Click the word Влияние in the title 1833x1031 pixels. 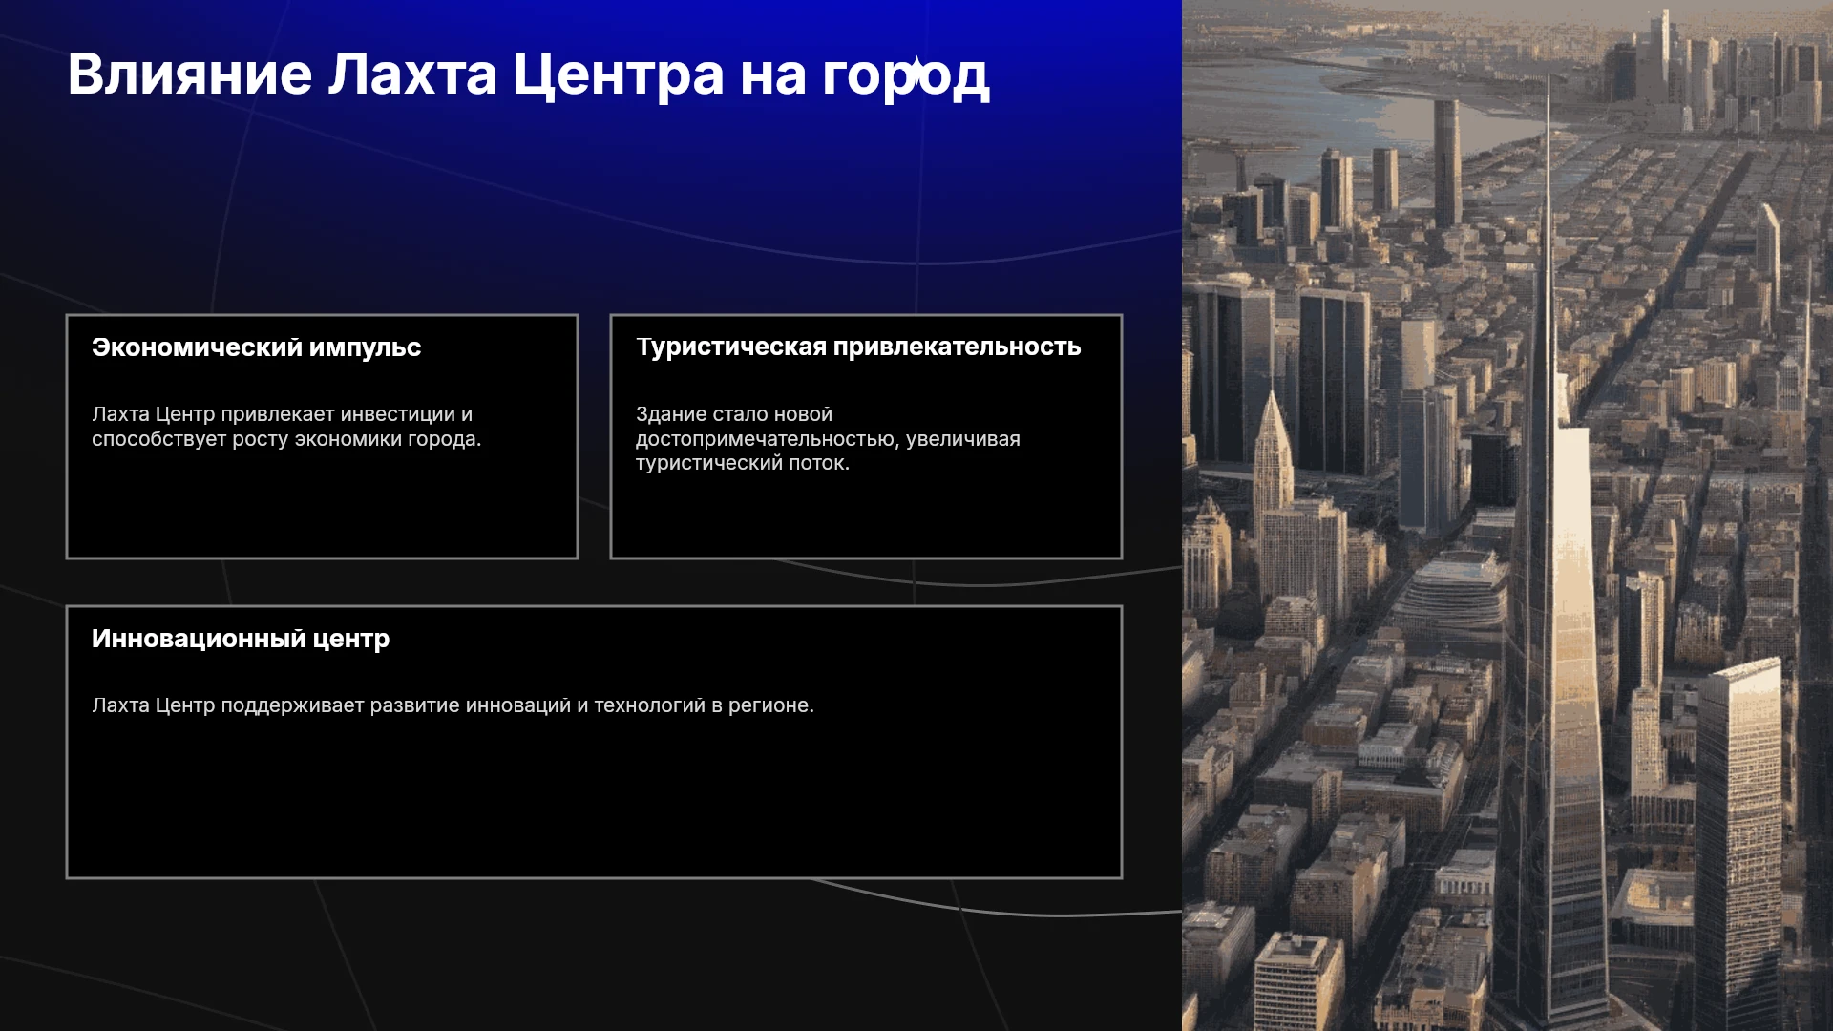190,74
